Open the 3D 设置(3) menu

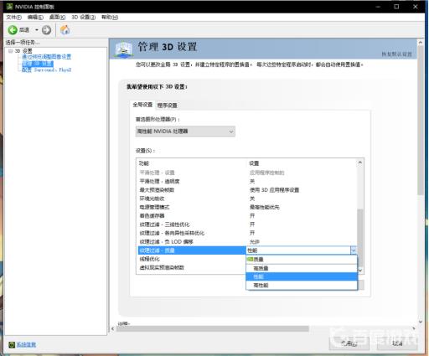pos(83,18)
